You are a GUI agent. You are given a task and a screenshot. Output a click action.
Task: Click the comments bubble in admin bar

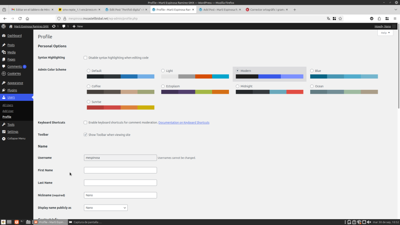pos(64,26)
